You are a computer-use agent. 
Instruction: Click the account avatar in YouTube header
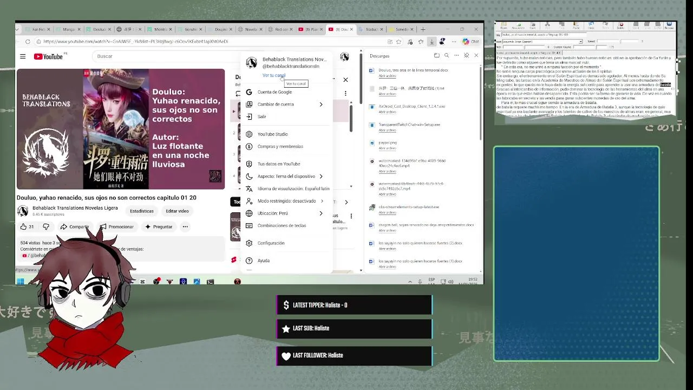(x=344, y=56)
